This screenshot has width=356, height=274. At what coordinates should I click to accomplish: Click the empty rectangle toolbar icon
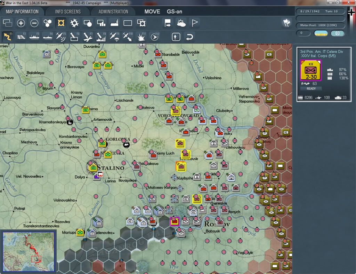tap(128, 23)
